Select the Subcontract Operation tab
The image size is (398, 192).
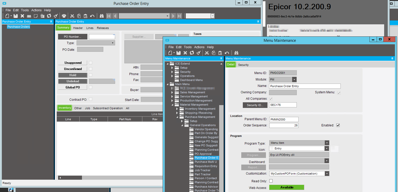[x=108, y=108]
